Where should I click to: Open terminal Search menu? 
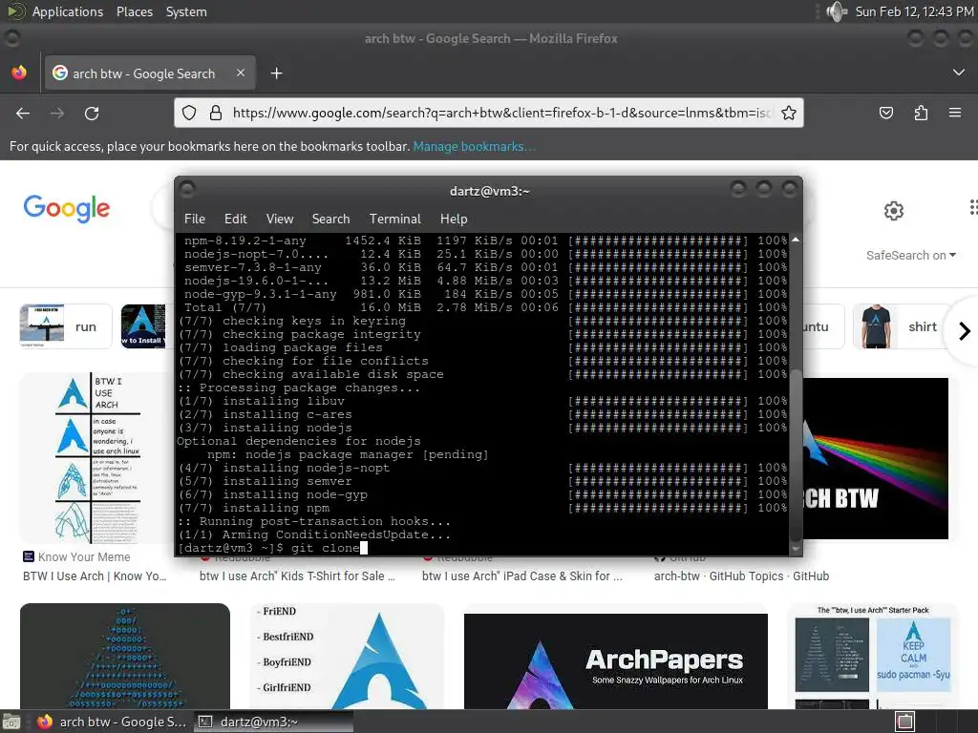coord(330,219)
